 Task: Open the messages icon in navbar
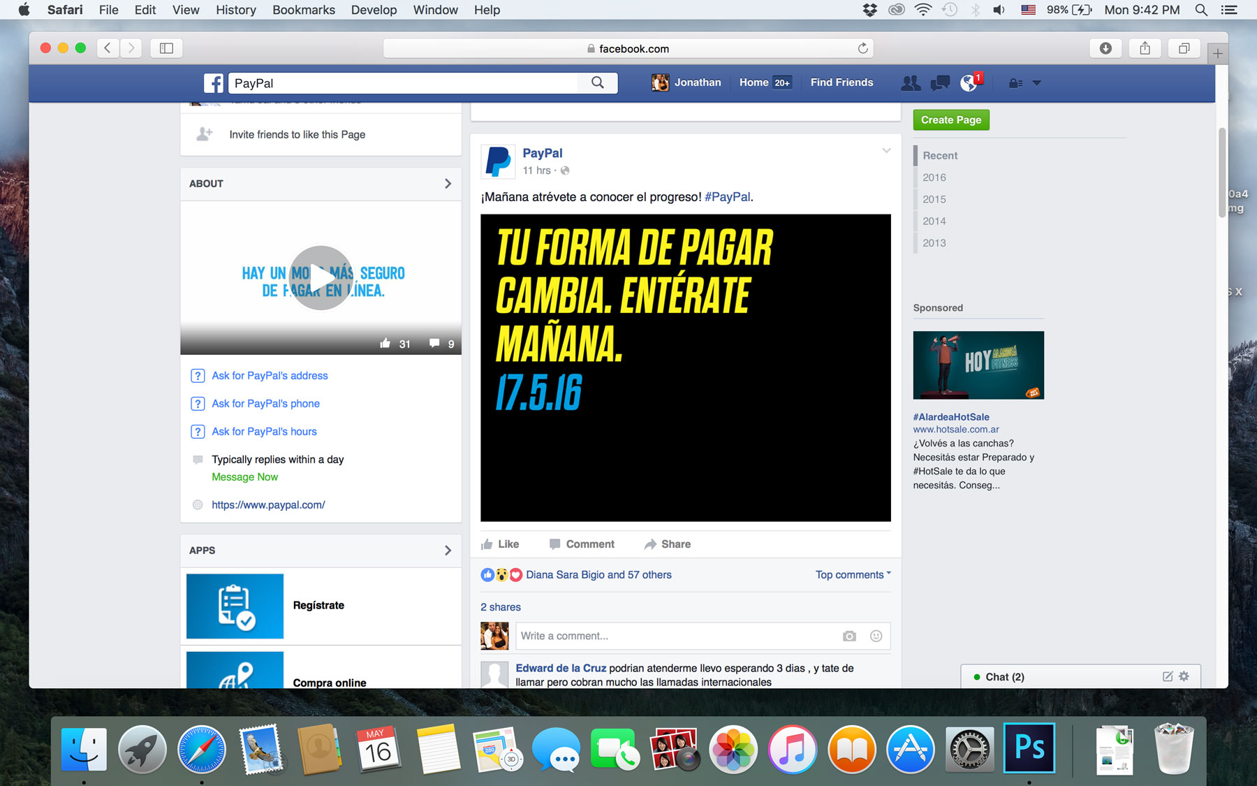940,83
